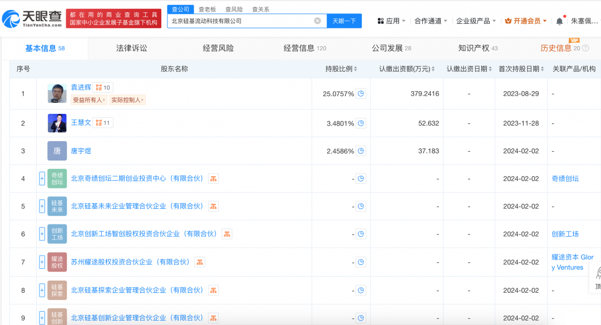The width and height of the screenshot is (601, 325).
Task: Click the company name search field
Action: (x=239, y=21)
